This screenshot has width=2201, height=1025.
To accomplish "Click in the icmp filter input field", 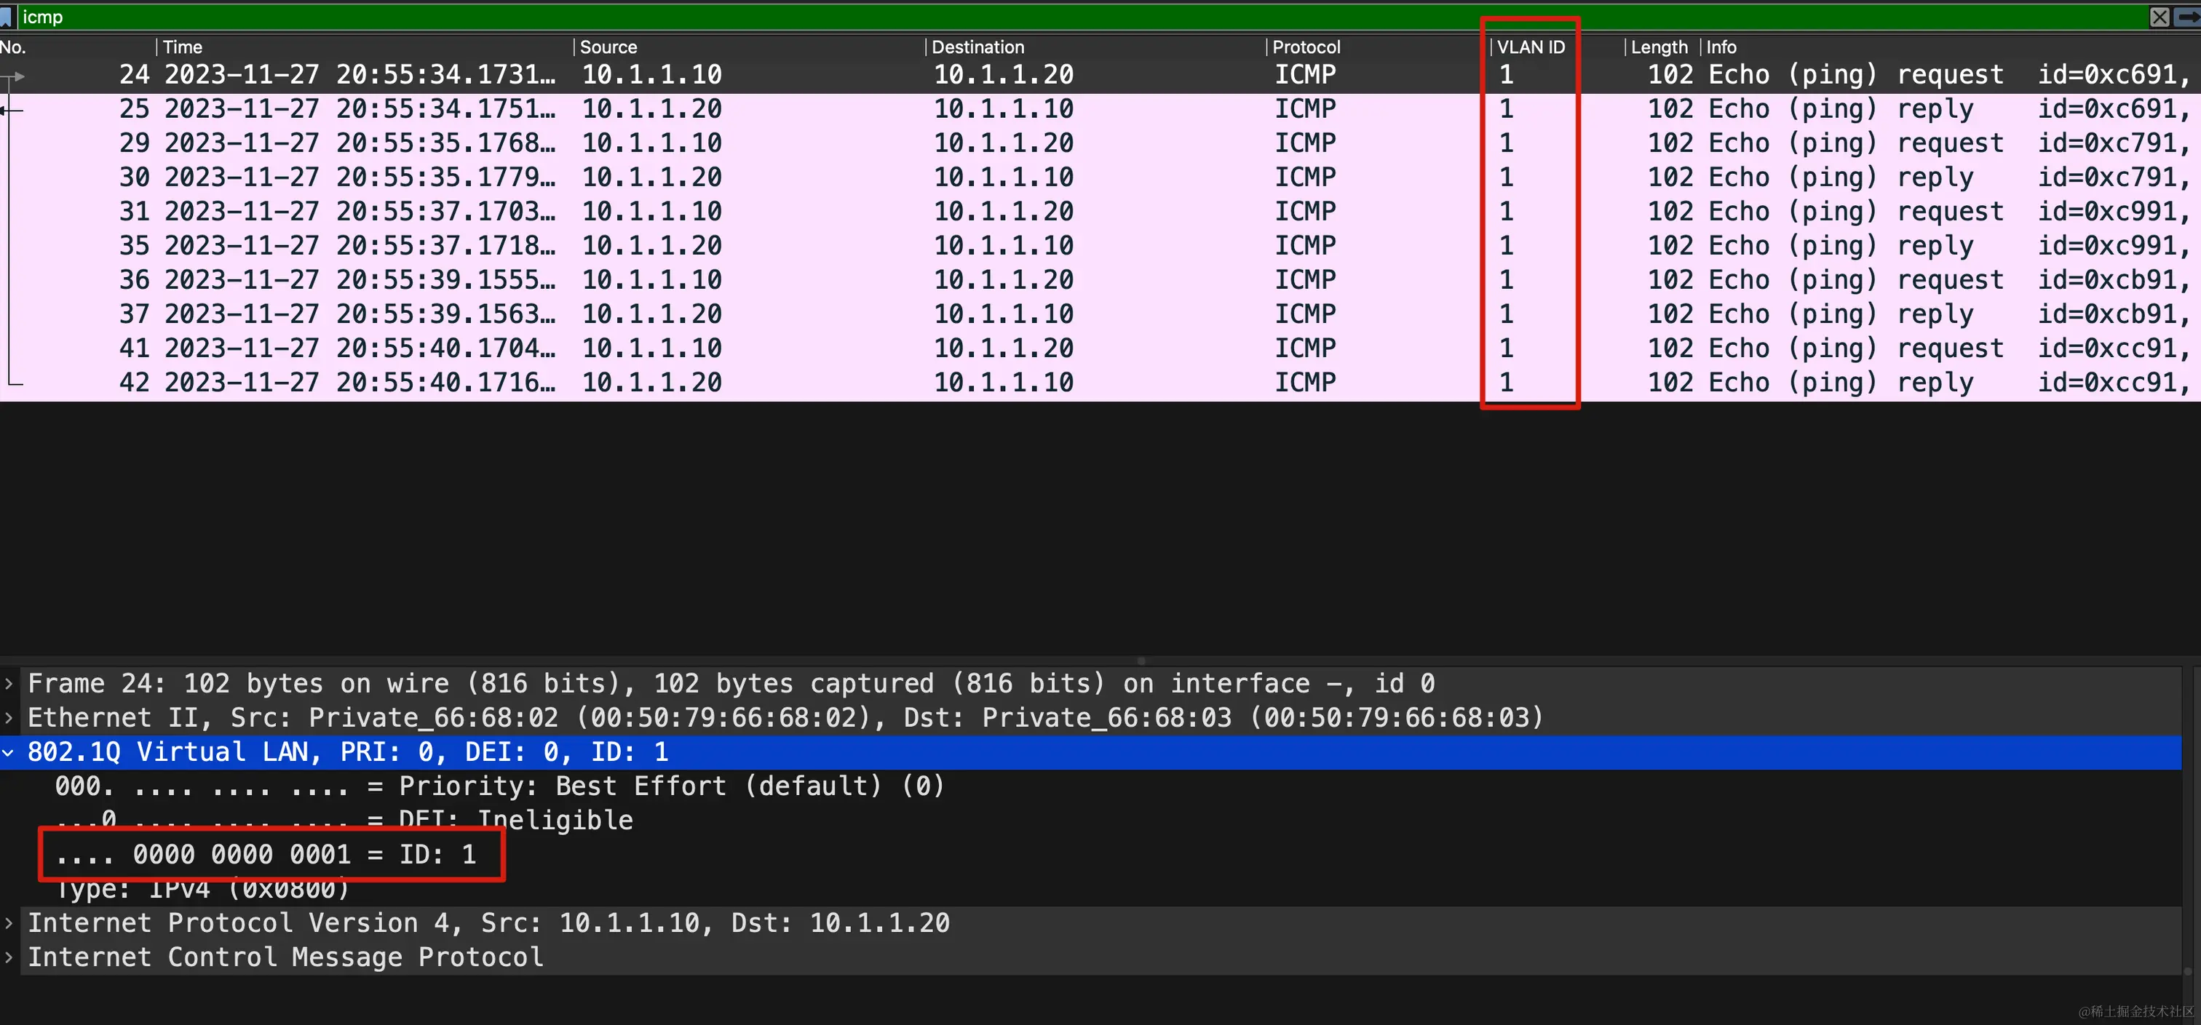I will click(x=1026, y=17).
